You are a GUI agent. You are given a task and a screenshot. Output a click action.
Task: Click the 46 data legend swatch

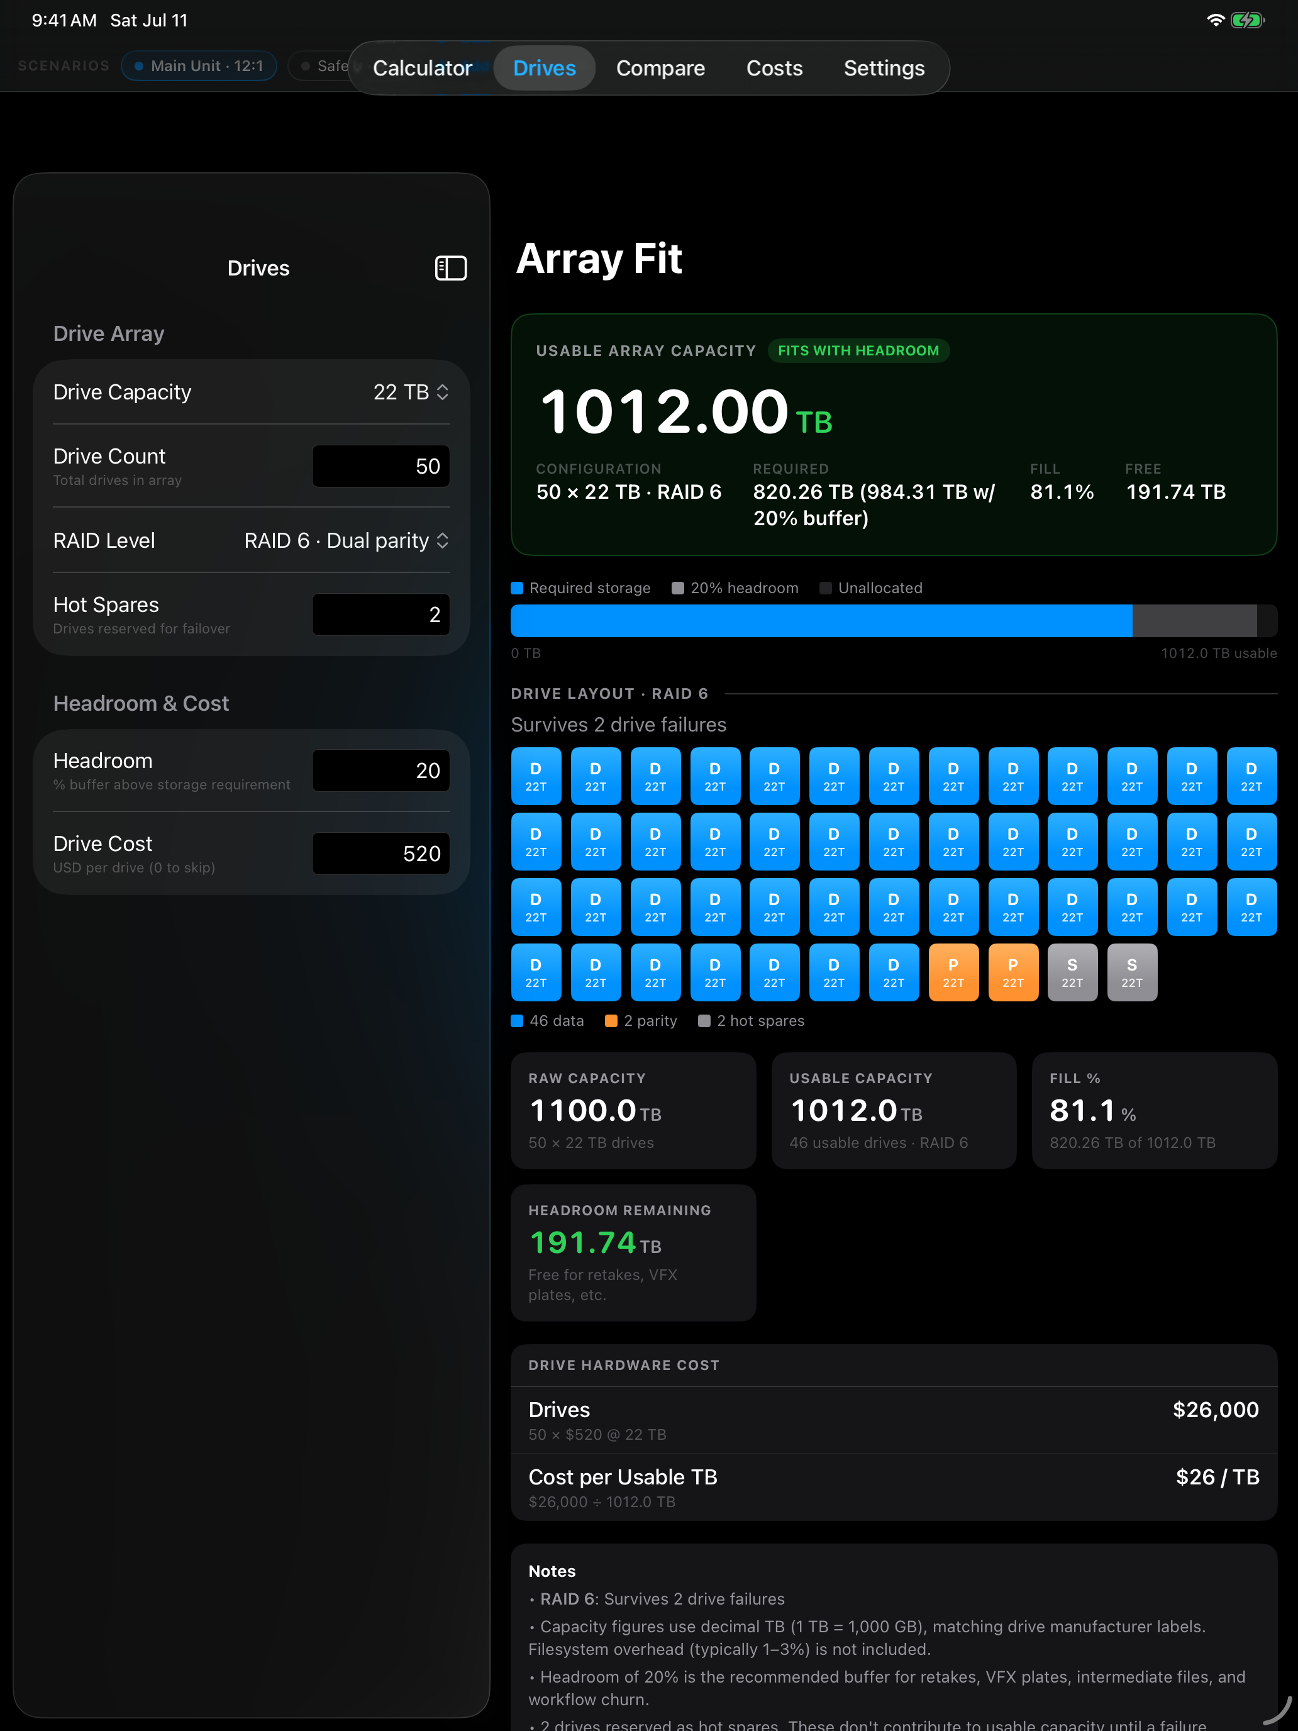pos(517,1021)
